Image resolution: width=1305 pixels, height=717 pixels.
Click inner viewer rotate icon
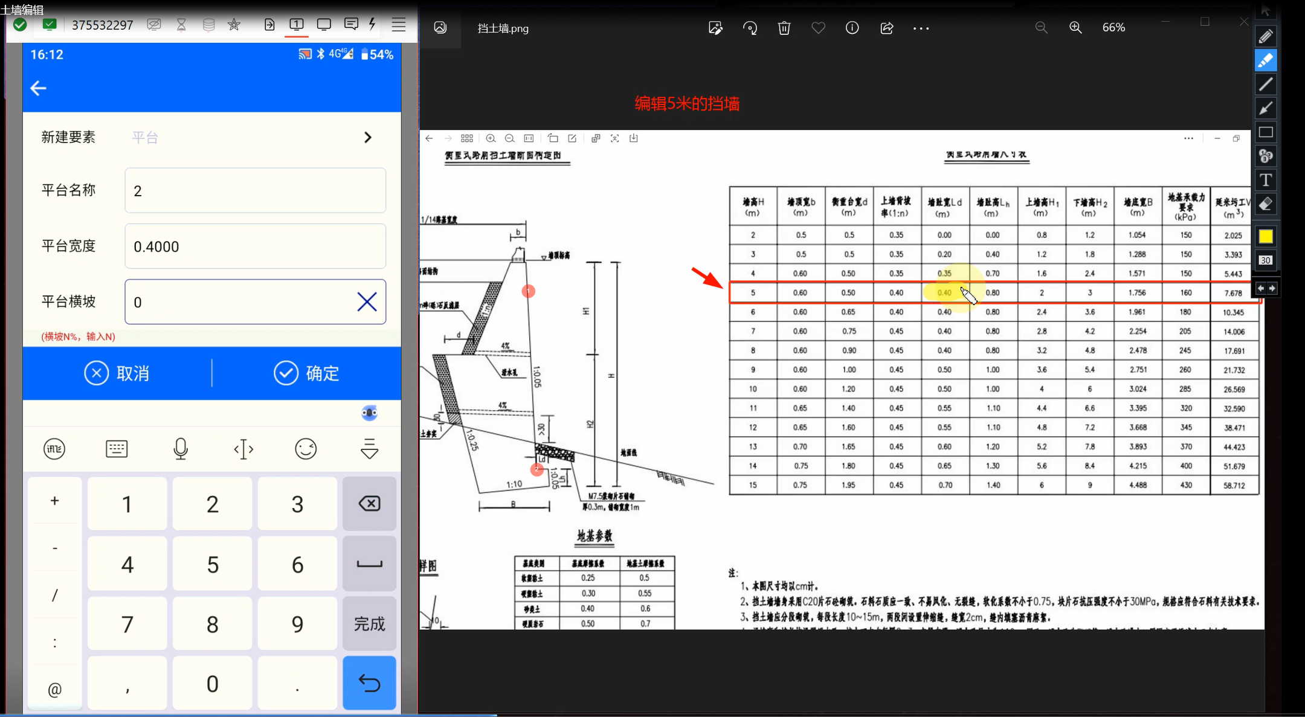coord(553,138)
